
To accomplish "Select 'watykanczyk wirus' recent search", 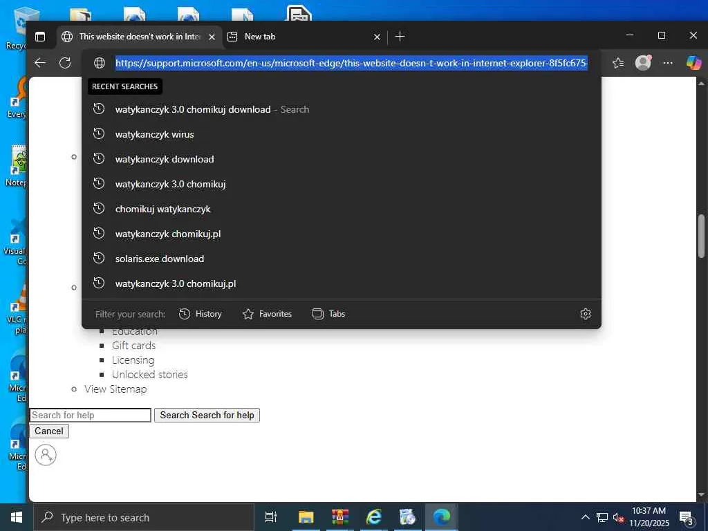I will click(342, 134).
